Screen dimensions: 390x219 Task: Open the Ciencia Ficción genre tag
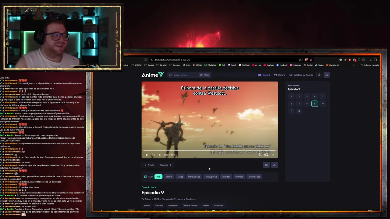point(190,206)
